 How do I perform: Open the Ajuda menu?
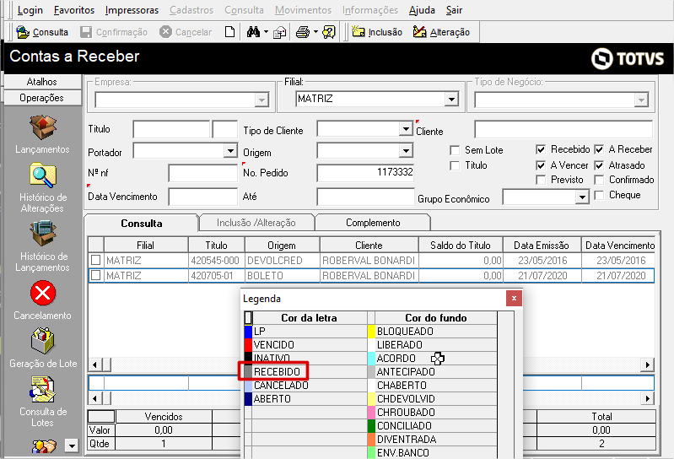pyautogui.click(x=422, y=10)
